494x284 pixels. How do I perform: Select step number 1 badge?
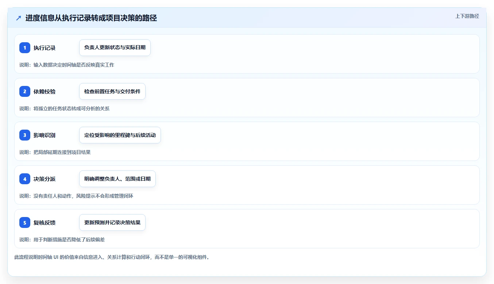(25, 48)
